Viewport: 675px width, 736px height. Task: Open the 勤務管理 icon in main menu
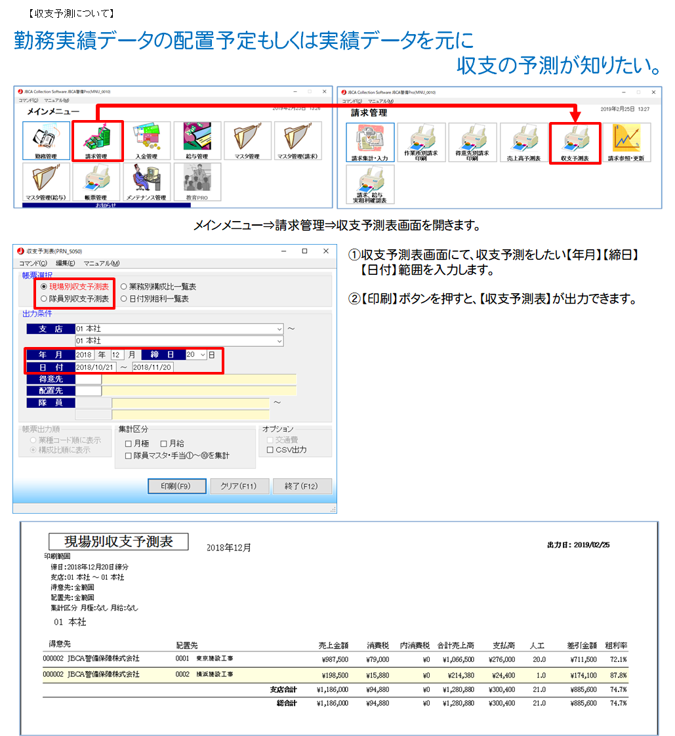click(x=46, y=140)
